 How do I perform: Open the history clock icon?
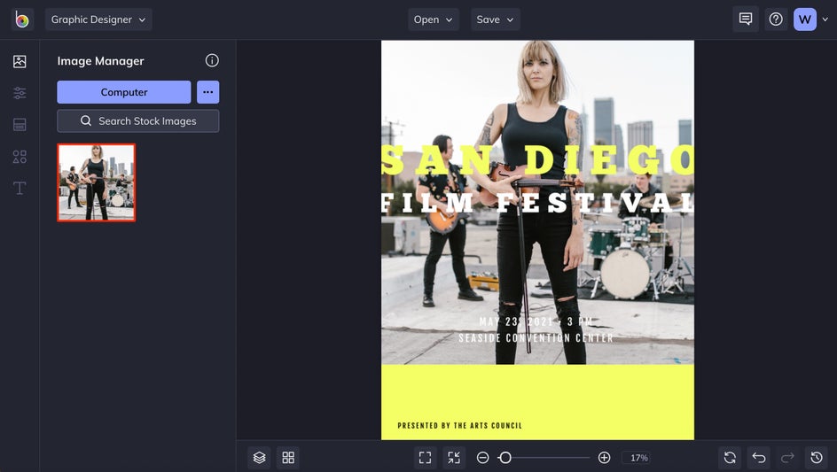[x=817, y=458]
